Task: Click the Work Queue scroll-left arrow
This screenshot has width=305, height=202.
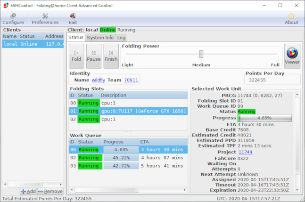Action: [x=72, y=190]
